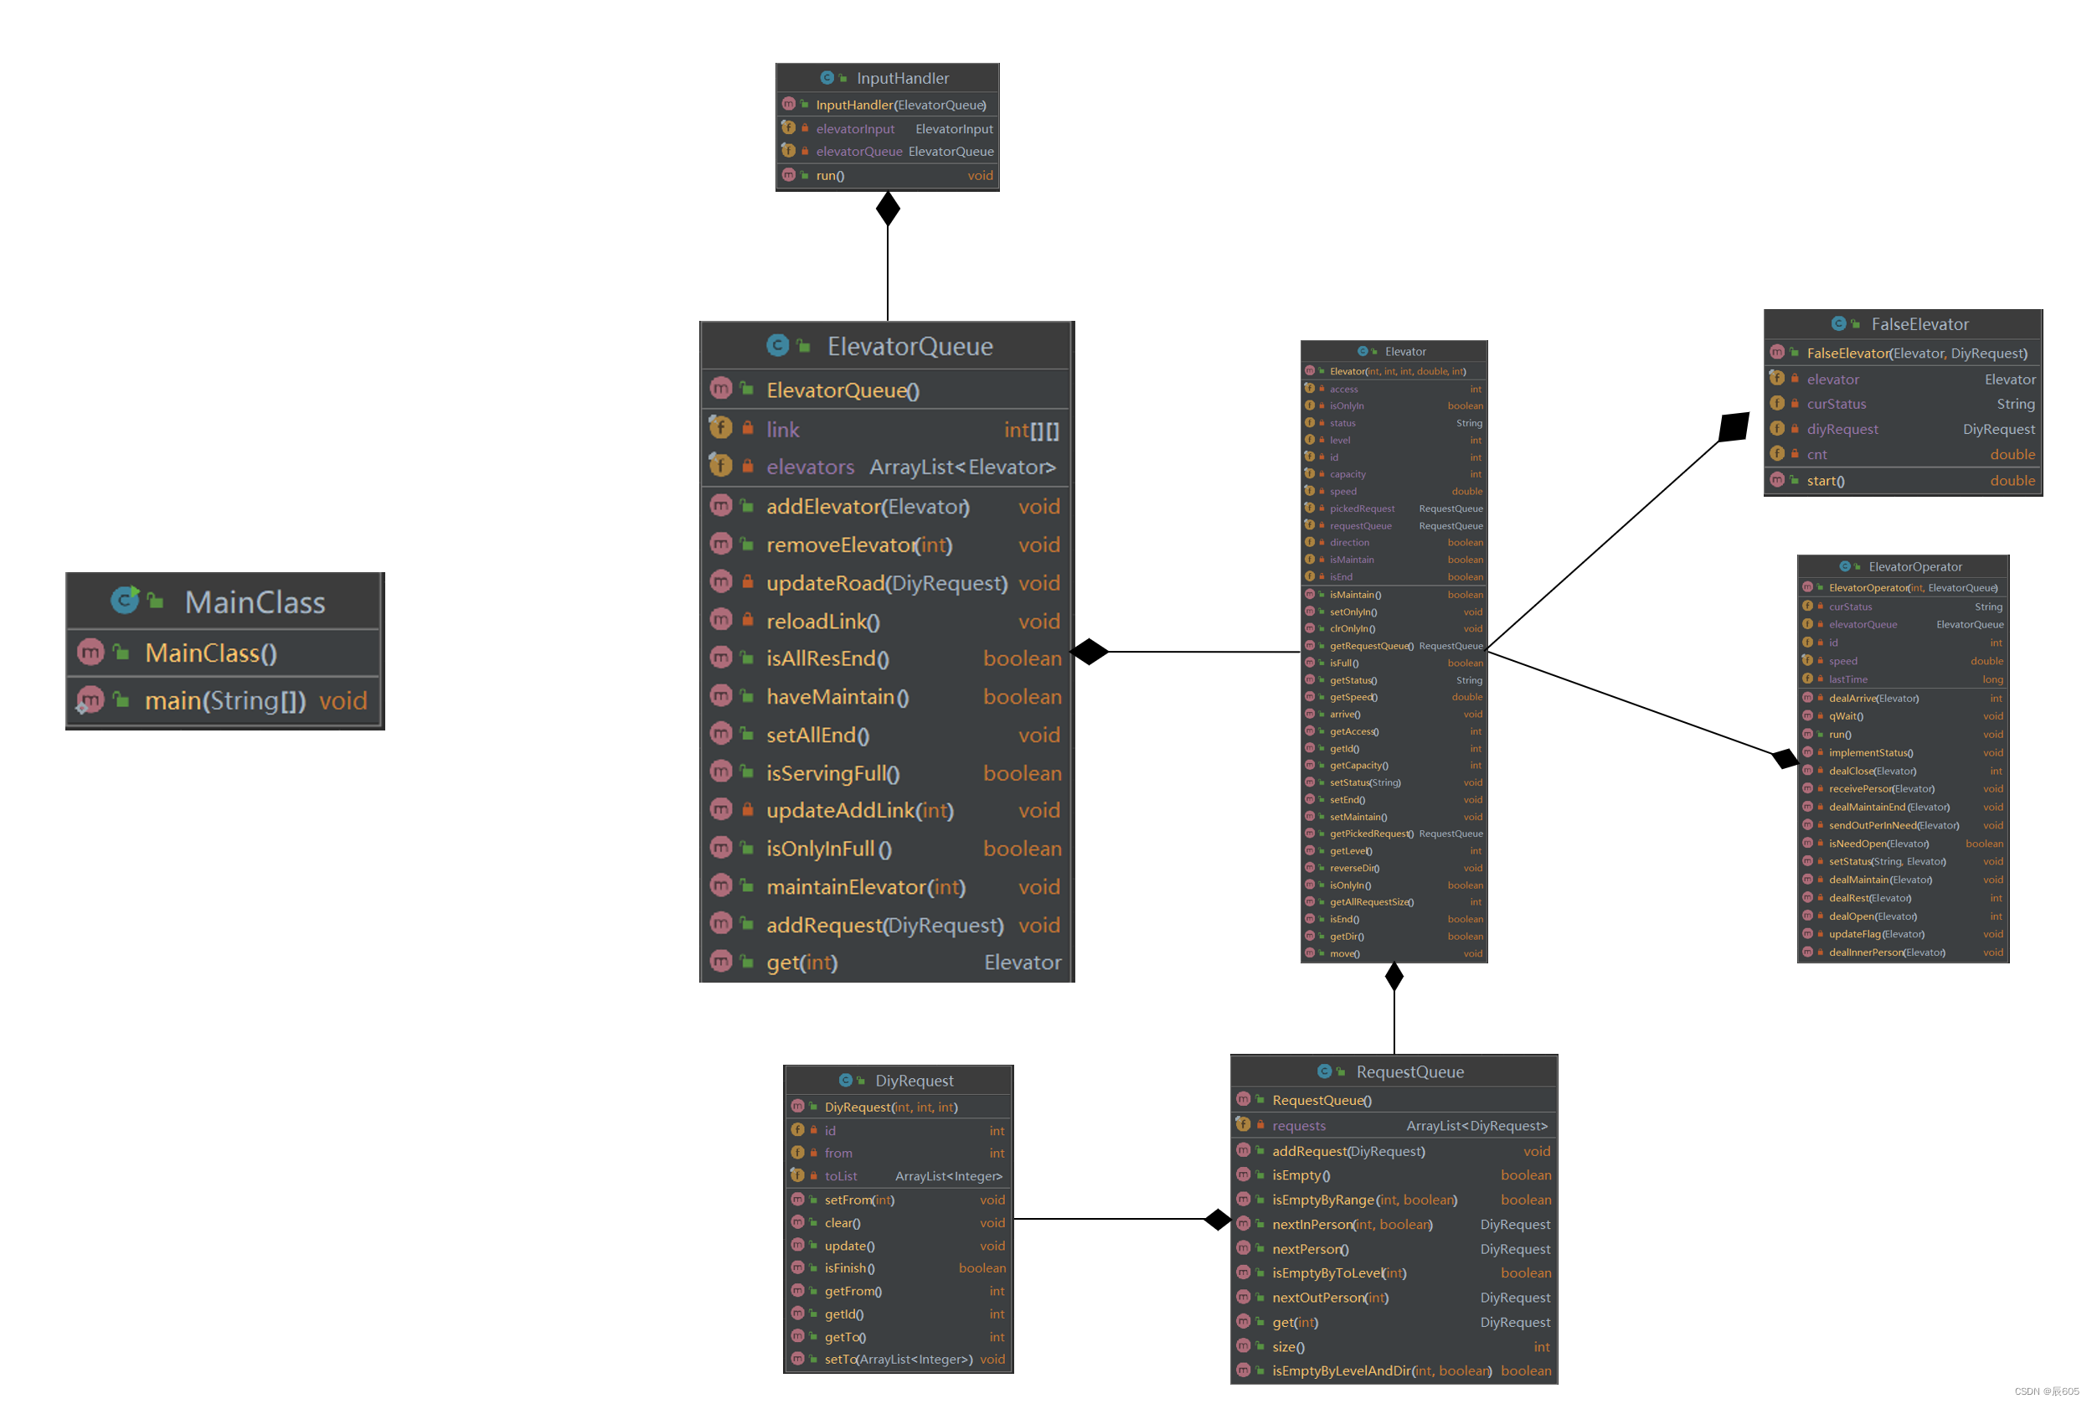
Task: Click the diamond arrowhead below InputHandler
Action: pyautogui.click(x=887, y=208)
